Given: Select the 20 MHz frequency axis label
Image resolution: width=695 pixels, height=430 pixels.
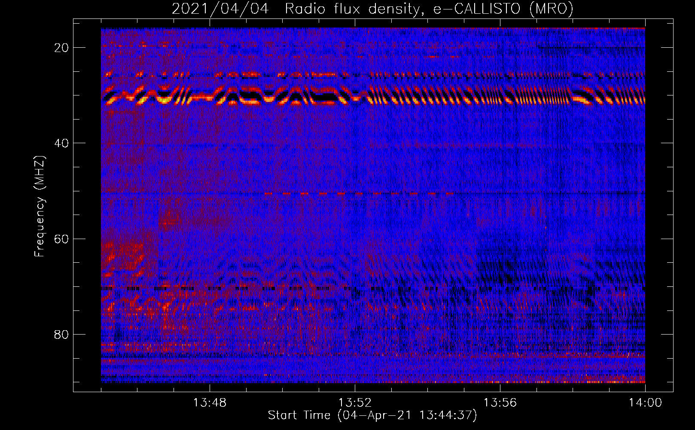Looking at the screenshot, I should click(61, 48).
